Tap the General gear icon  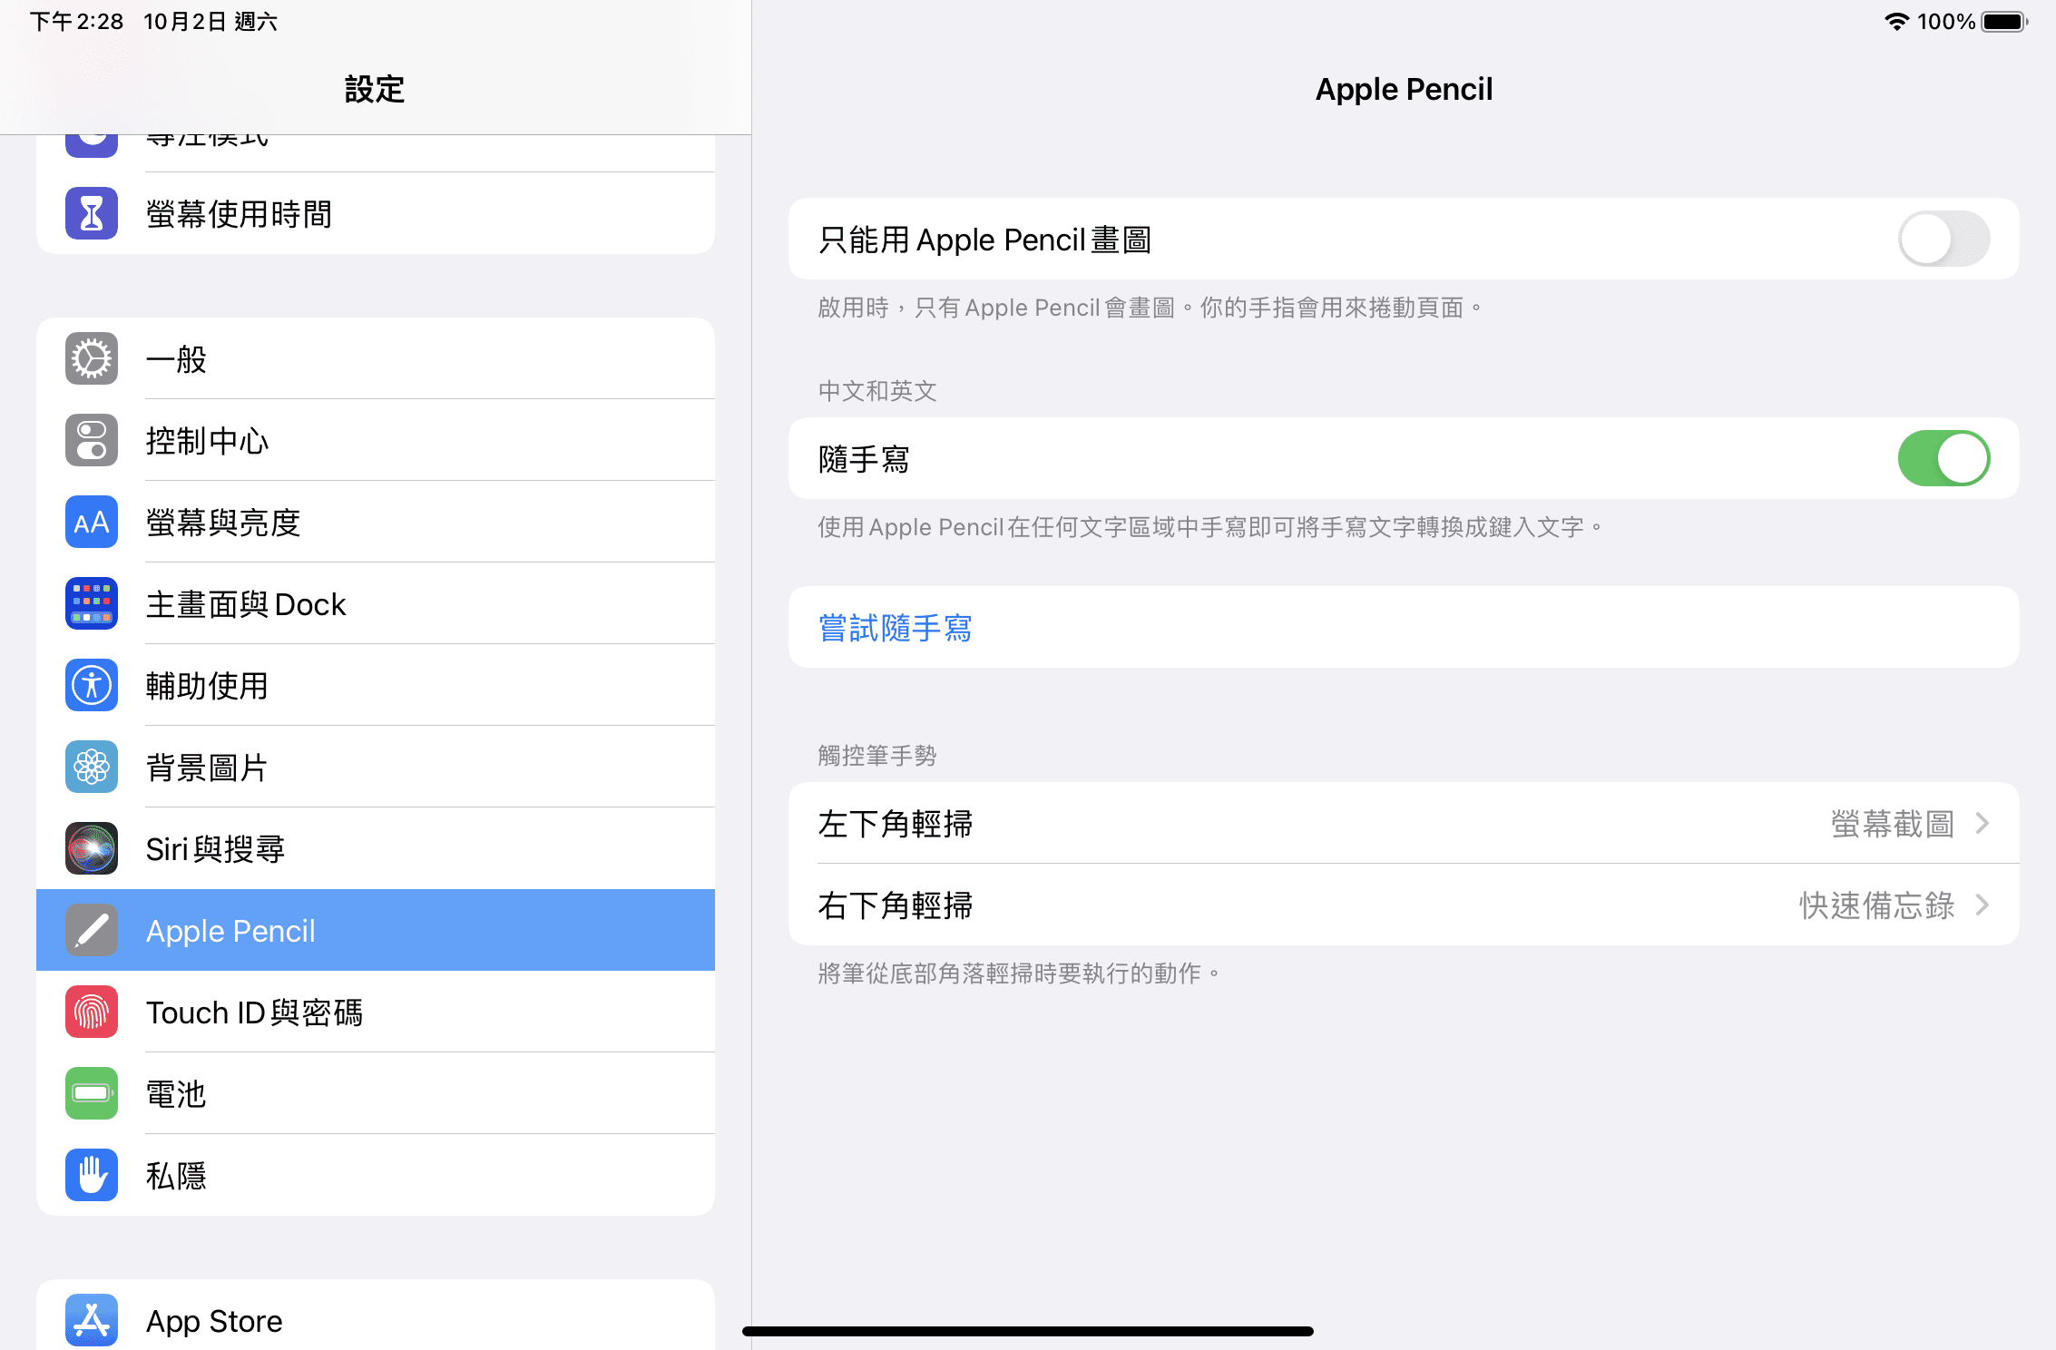92,358
